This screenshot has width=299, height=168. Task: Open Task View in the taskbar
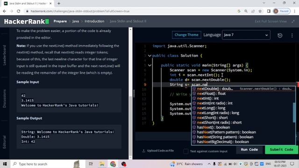tap(91, 164)
